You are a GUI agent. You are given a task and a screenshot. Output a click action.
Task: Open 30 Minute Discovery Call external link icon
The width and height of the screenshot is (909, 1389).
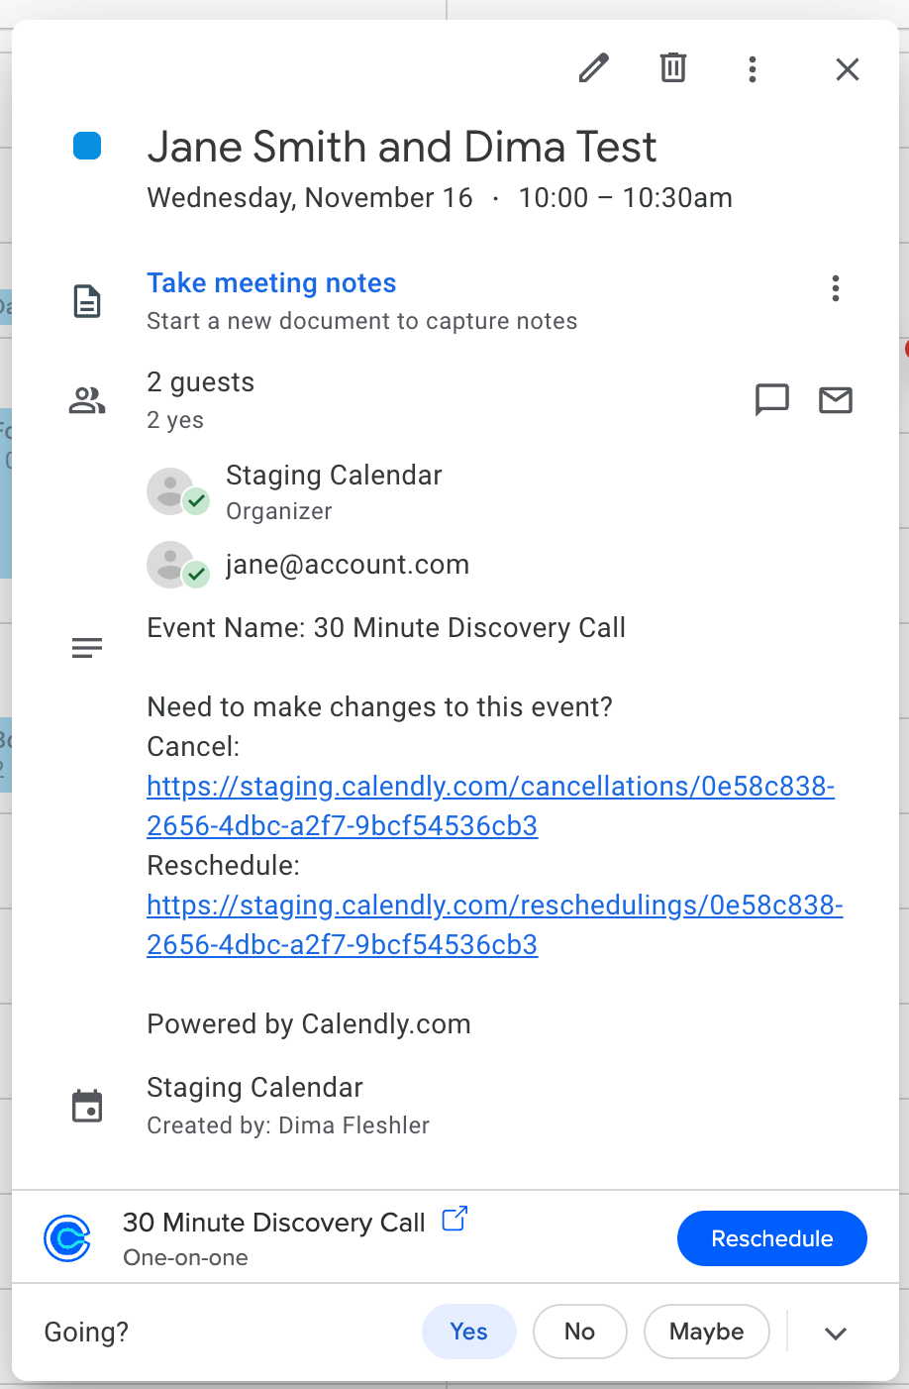coord(454,1219)
